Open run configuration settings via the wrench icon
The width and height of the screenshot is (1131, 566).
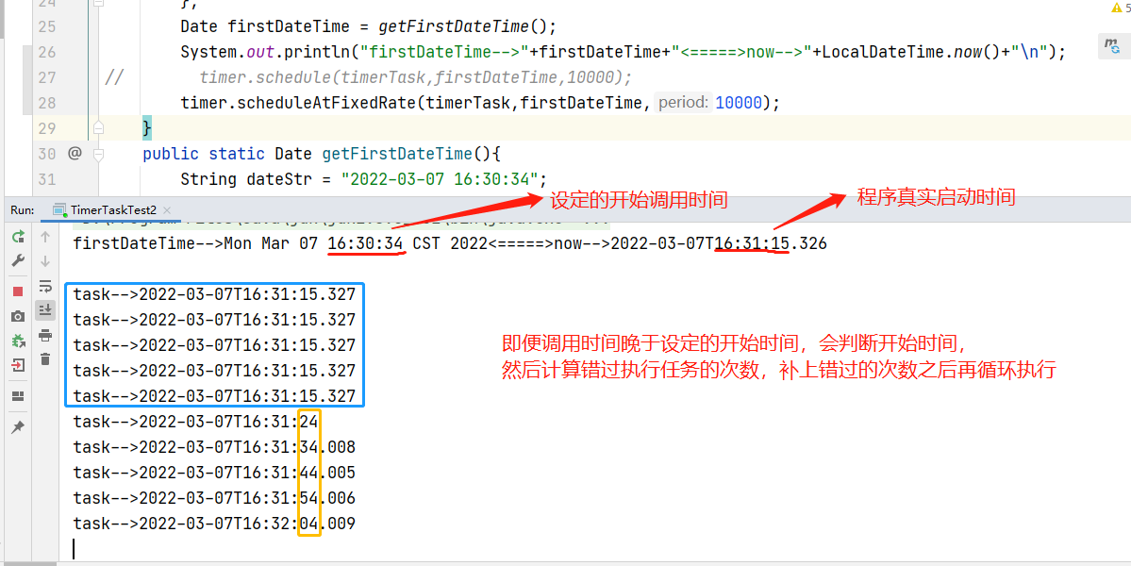coord(18,259)
